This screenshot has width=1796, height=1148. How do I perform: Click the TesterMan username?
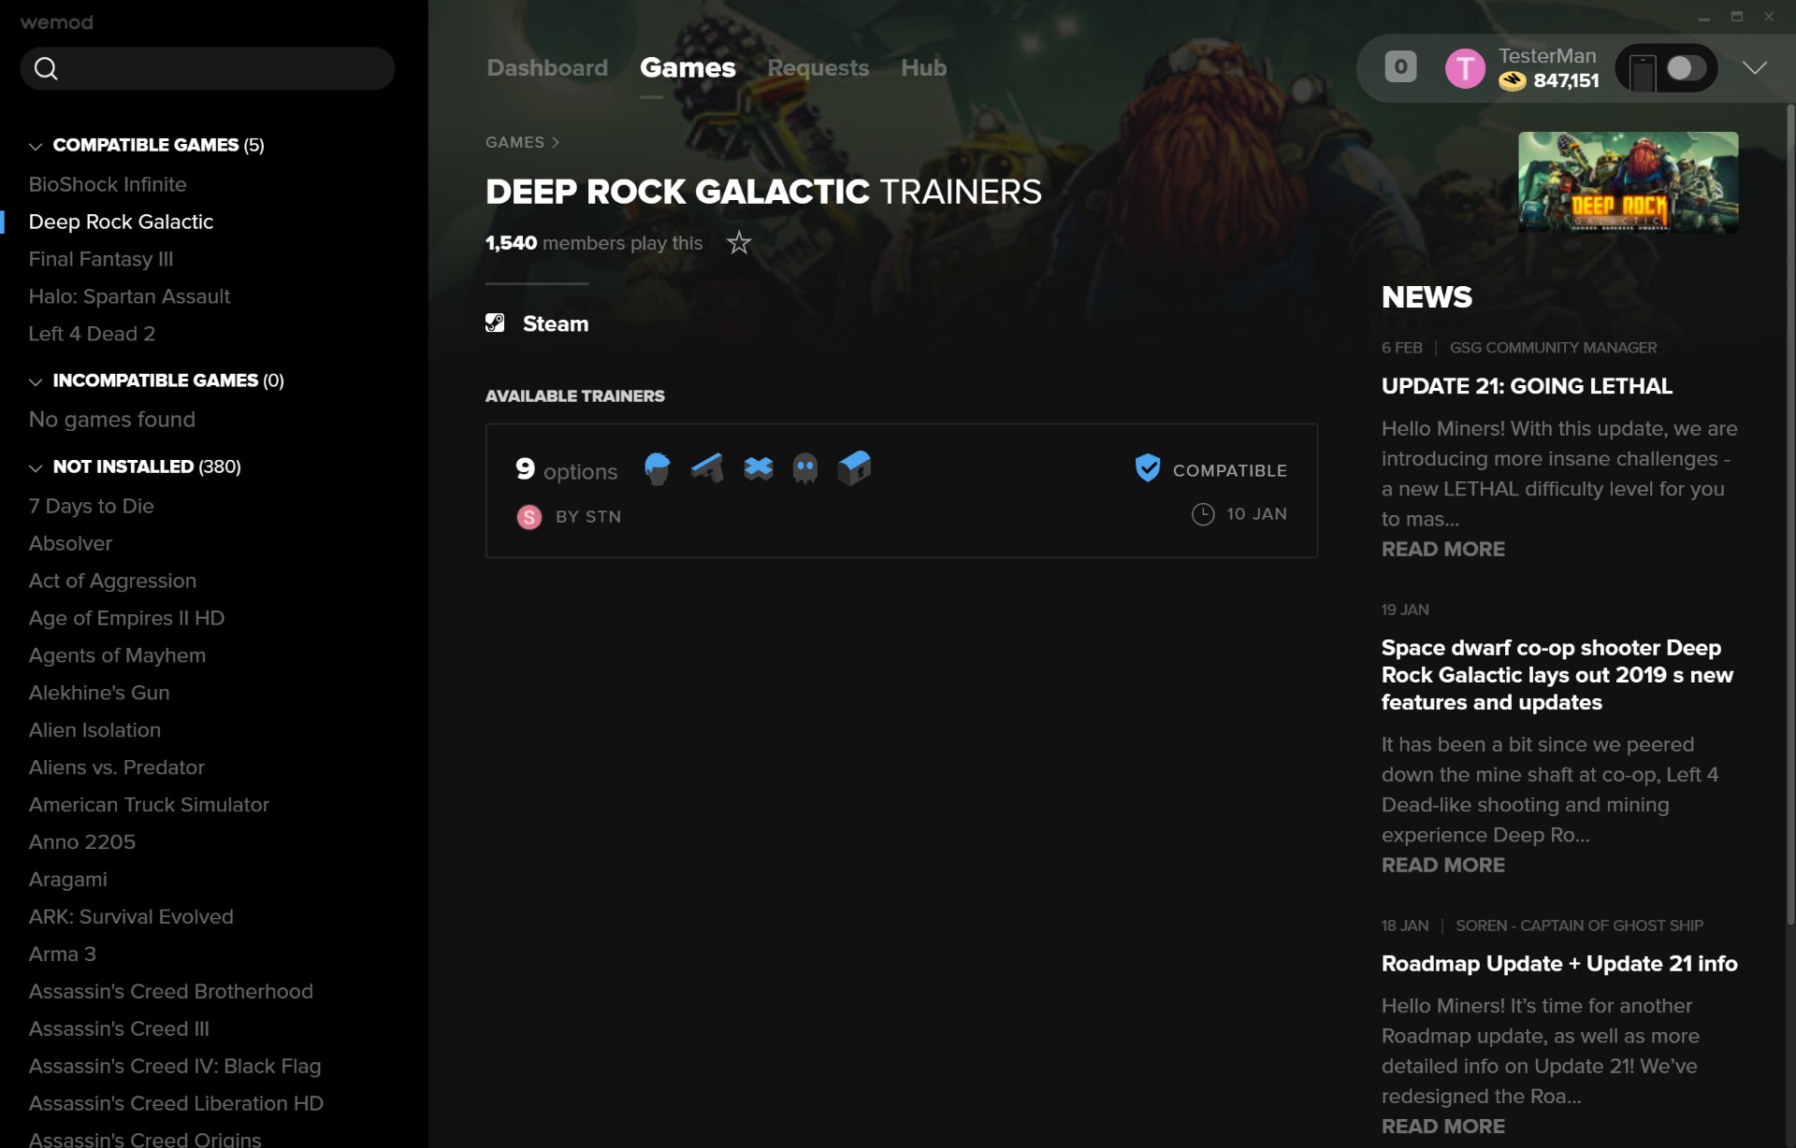(x=1547, y=56)
